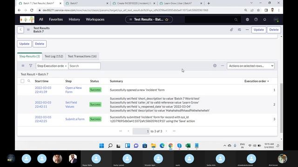Open the notifications bell icon
Viewport: 298px width, 167px height.
click(x=265, y=19)
